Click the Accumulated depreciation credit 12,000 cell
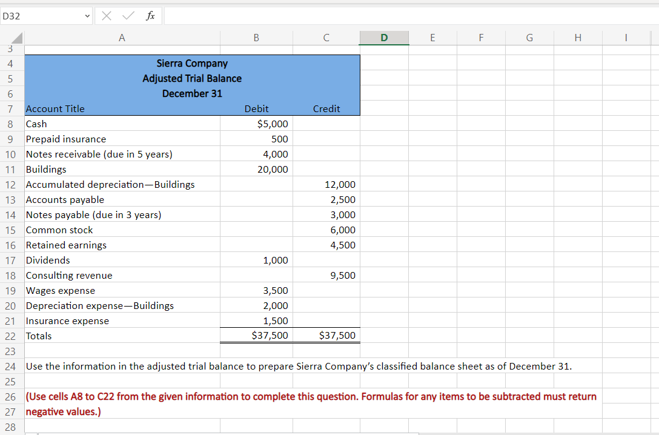This screenshot has height=435, width=659. tap(326, 185)
